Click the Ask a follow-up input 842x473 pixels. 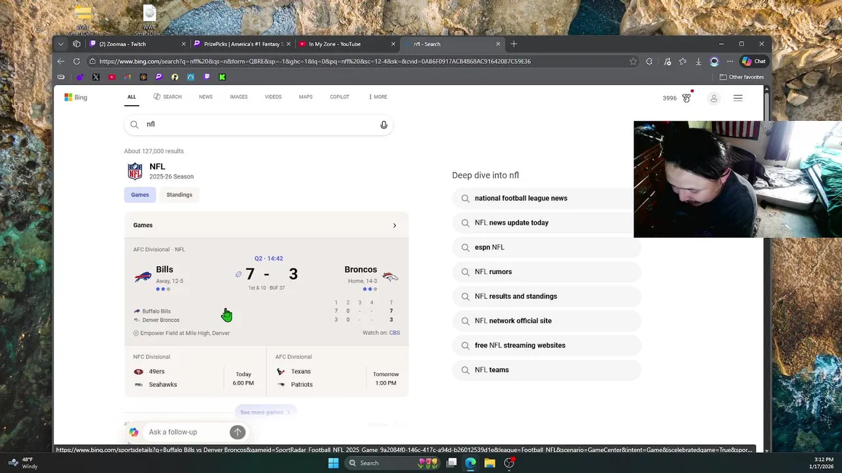click(x=187, y=432)
